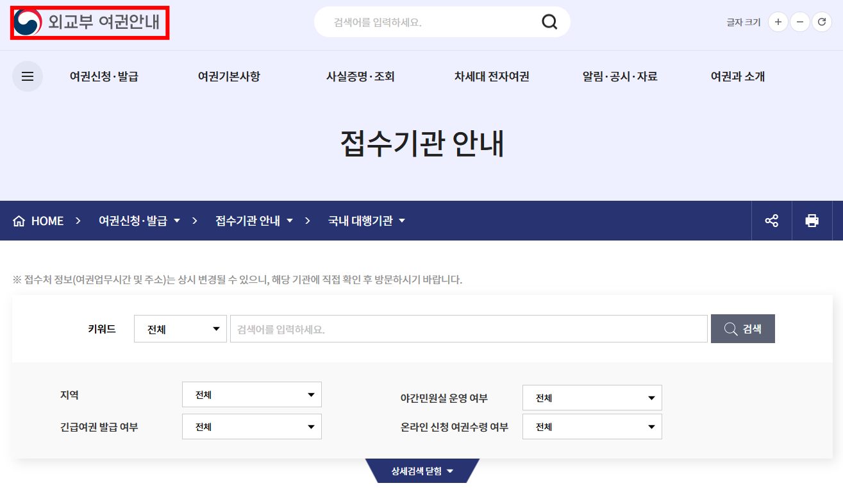
Task: Click the search magnifier icon
Action: point(549,21)
